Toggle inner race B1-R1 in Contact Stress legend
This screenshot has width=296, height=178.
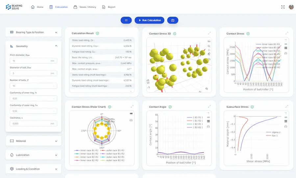[x=268, y=44]
